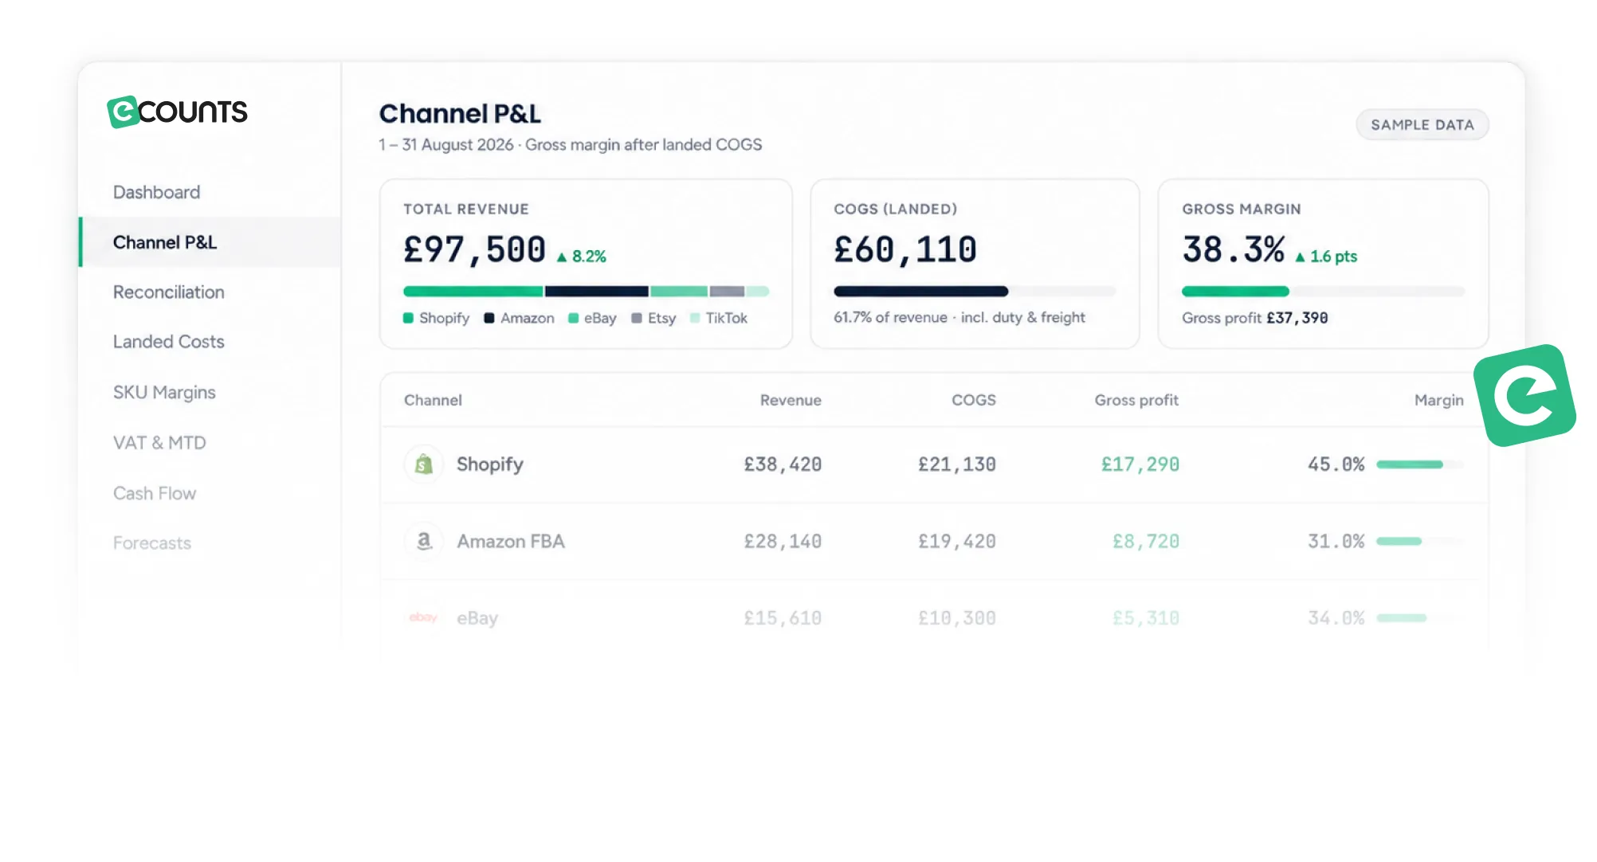
Task: Open Cash Flow section
Action: 155,493
